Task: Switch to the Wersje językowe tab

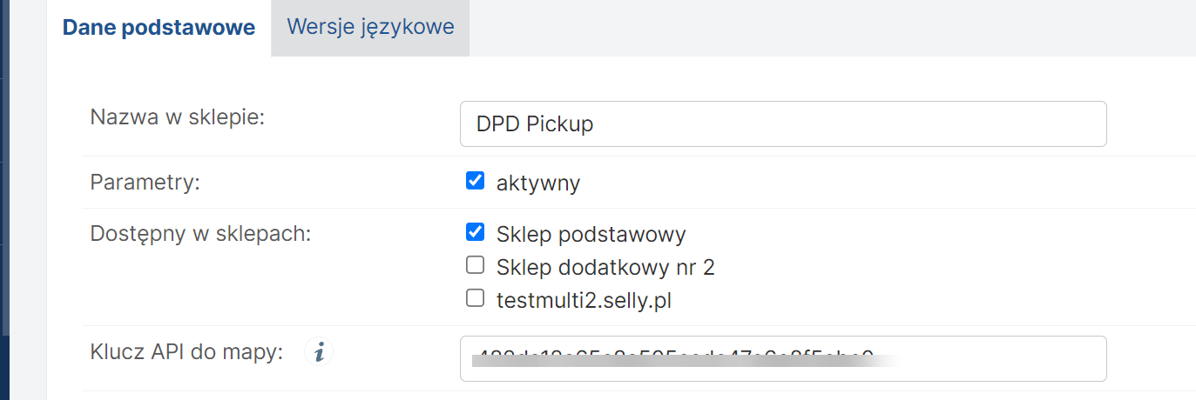Action: click(x=370, y=27)
